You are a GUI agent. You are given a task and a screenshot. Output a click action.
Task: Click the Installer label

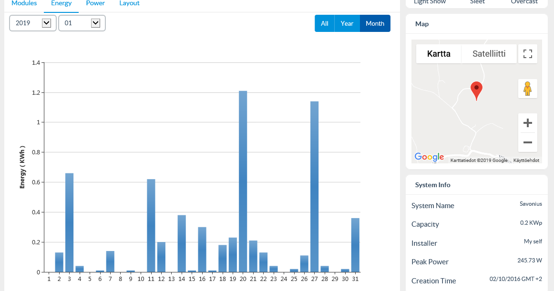click(424, 243)
